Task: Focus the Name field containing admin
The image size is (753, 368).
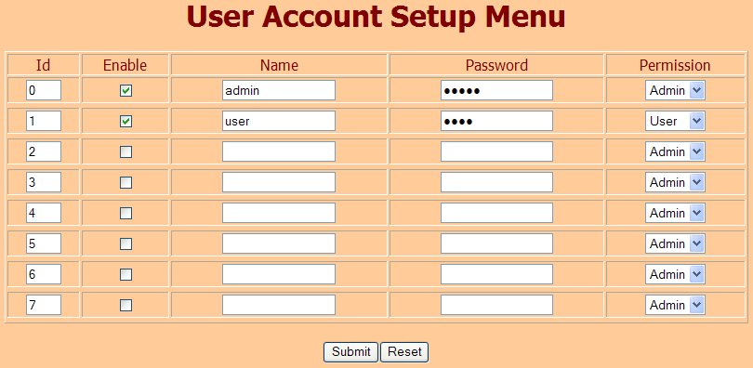Action: 279,90
